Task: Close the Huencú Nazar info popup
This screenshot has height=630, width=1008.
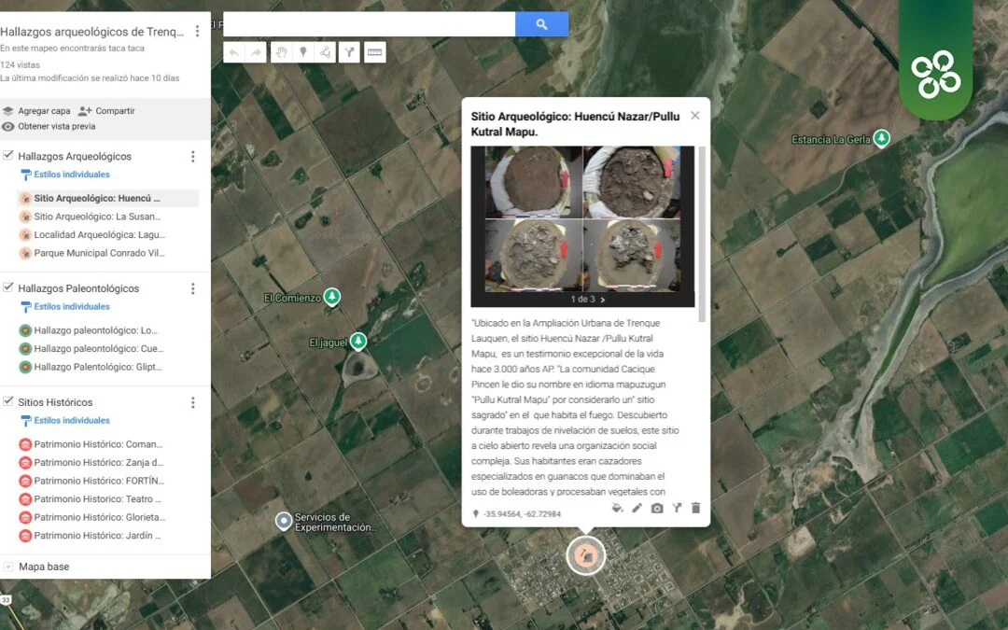Action: click(695, 116)
